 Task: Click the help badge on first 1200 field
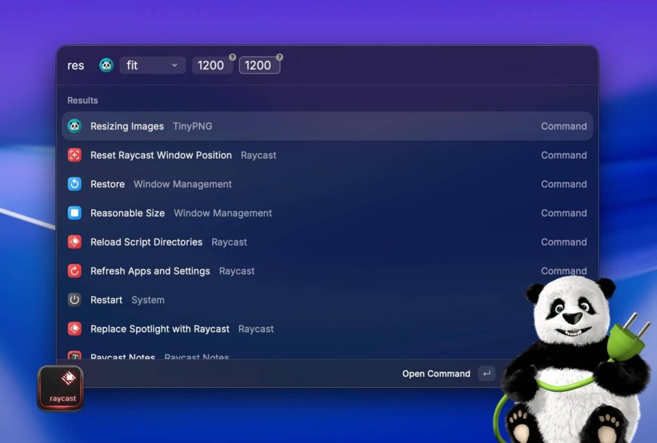(232, 57)
